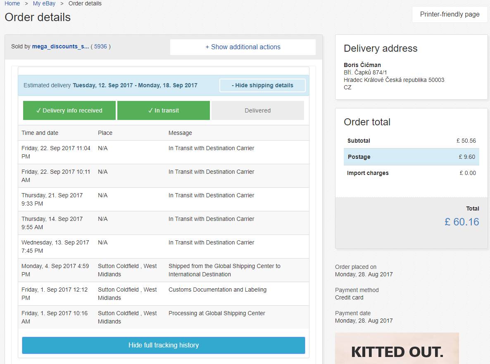
Task: Click the Processing at Global Shipping Center entry
Action: click(x=216, y=313)
